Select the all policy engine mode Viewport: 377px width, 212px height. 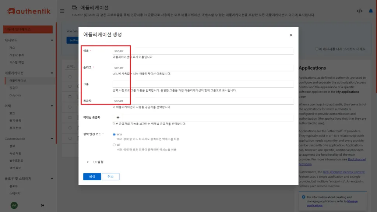pyautogui.click(x=114, y=144)
